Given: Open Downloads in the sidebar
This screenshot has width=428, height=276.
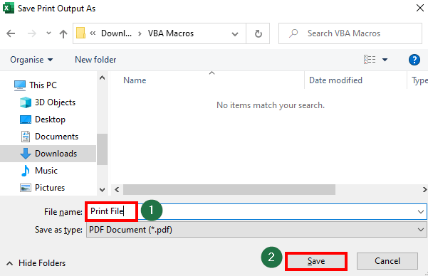Looking at the screenshot, I should [48, 154].
